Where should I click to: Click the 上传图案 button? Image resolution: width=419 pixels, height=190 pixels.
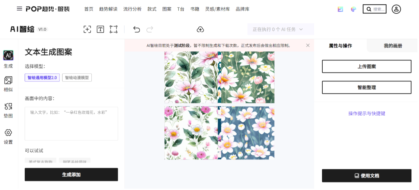367,66
